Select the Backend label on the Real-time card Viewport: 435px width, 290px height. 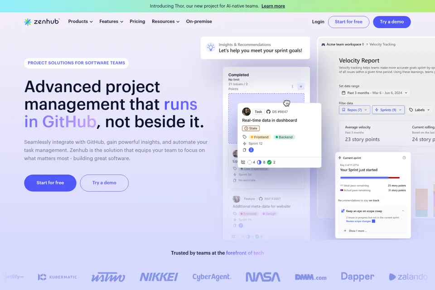[x=284, y=137]
